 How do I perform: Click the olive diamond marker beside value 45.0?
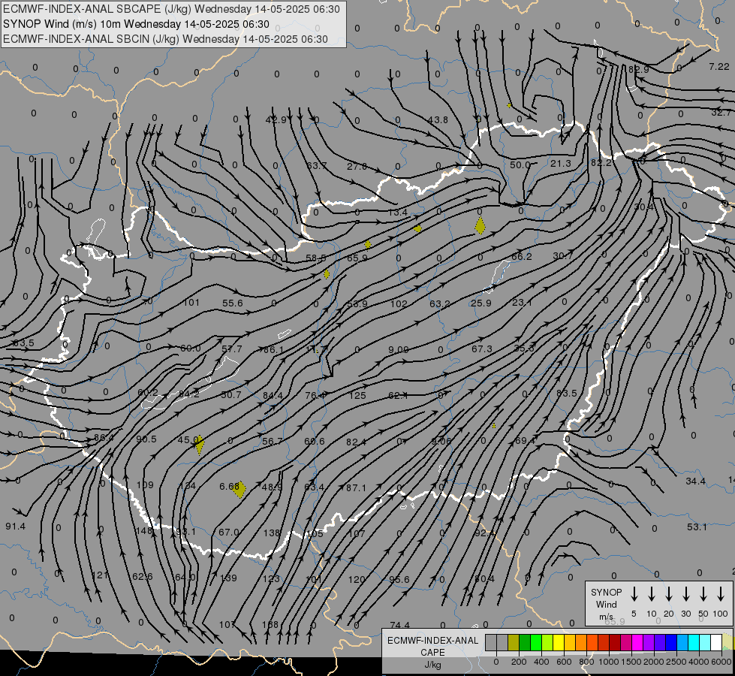point(199,445)
